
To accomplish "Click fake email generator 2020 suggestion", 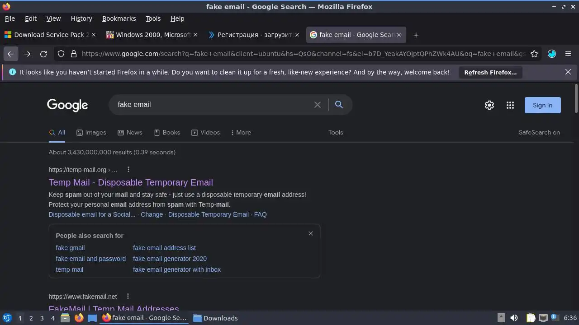I will pos(170,259).
